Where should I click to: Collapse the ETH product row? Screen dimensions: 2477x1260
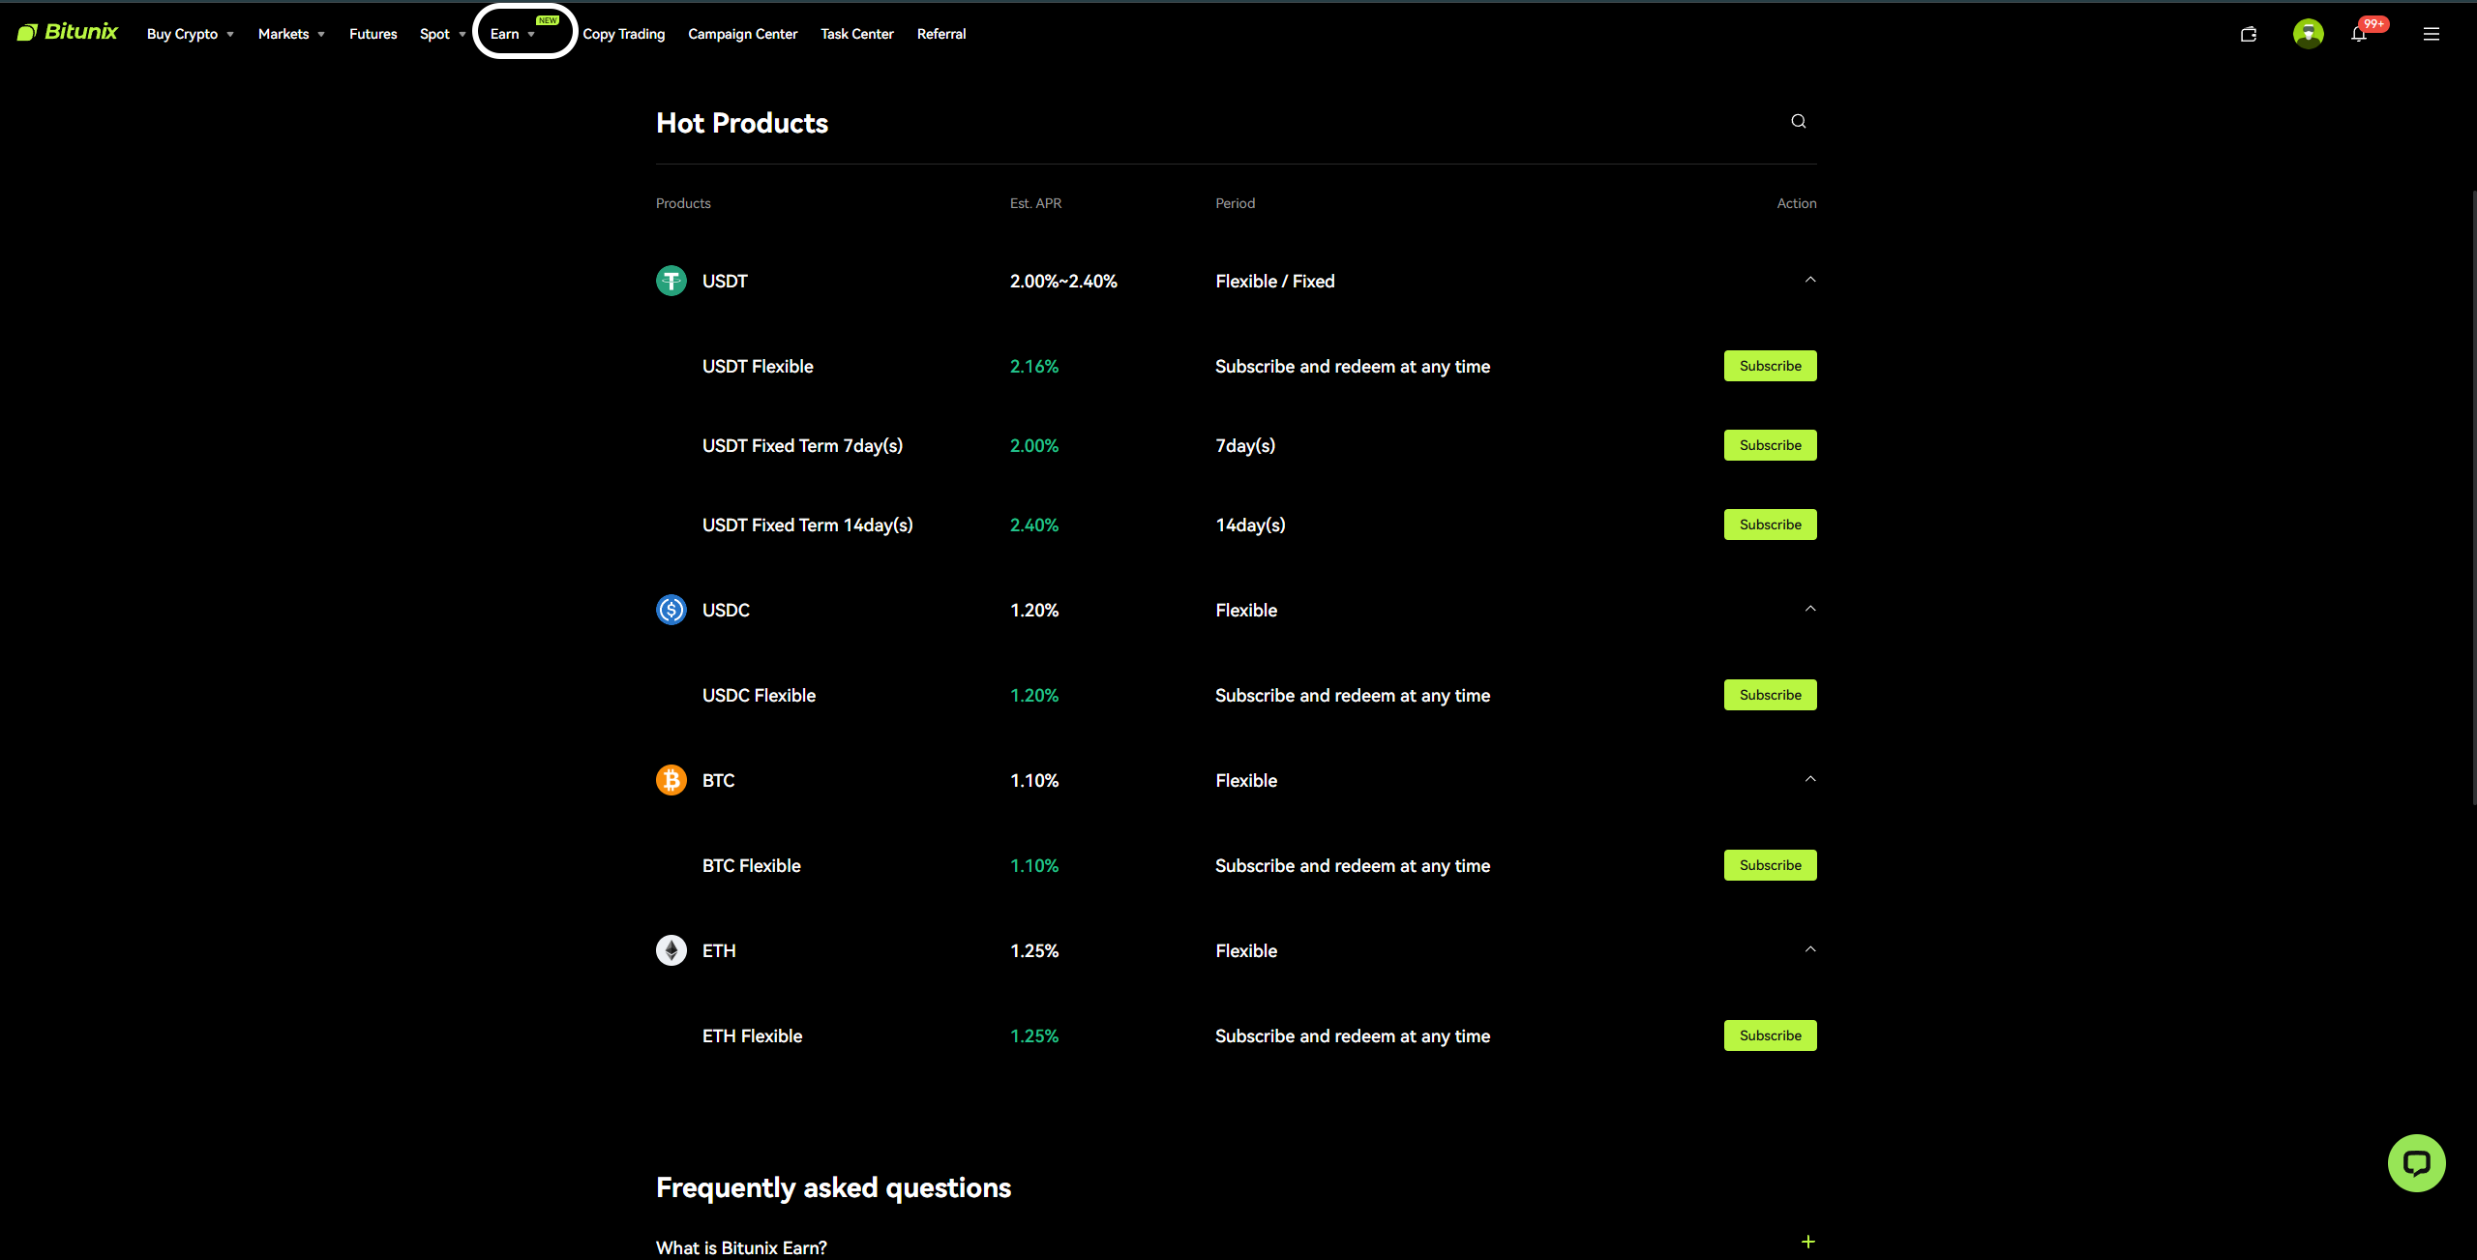pyautogui.click(x=1809, y=949)
